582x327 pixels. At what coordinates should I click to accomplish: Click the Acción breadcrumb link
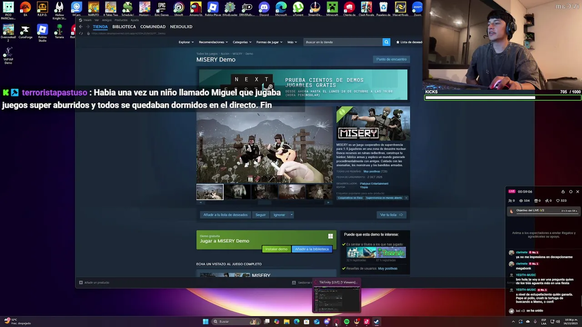pos(225,54)
